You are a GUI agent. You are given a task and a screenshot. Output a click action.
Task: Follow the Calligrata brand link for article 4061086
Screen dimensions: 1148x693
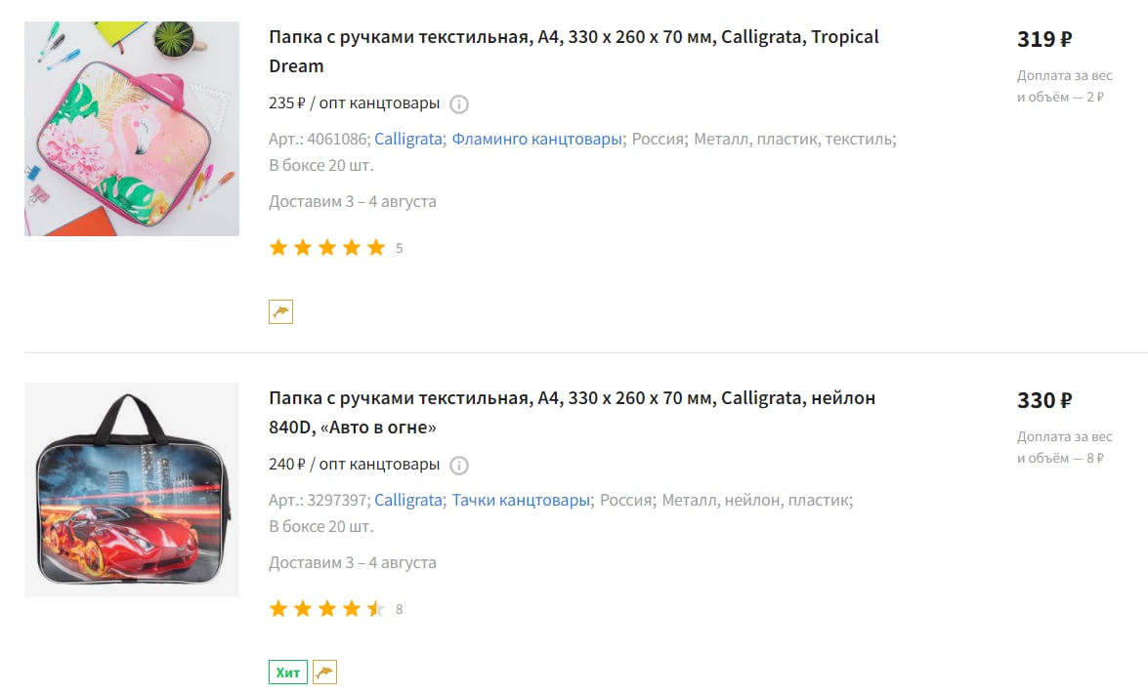point(407,139)
